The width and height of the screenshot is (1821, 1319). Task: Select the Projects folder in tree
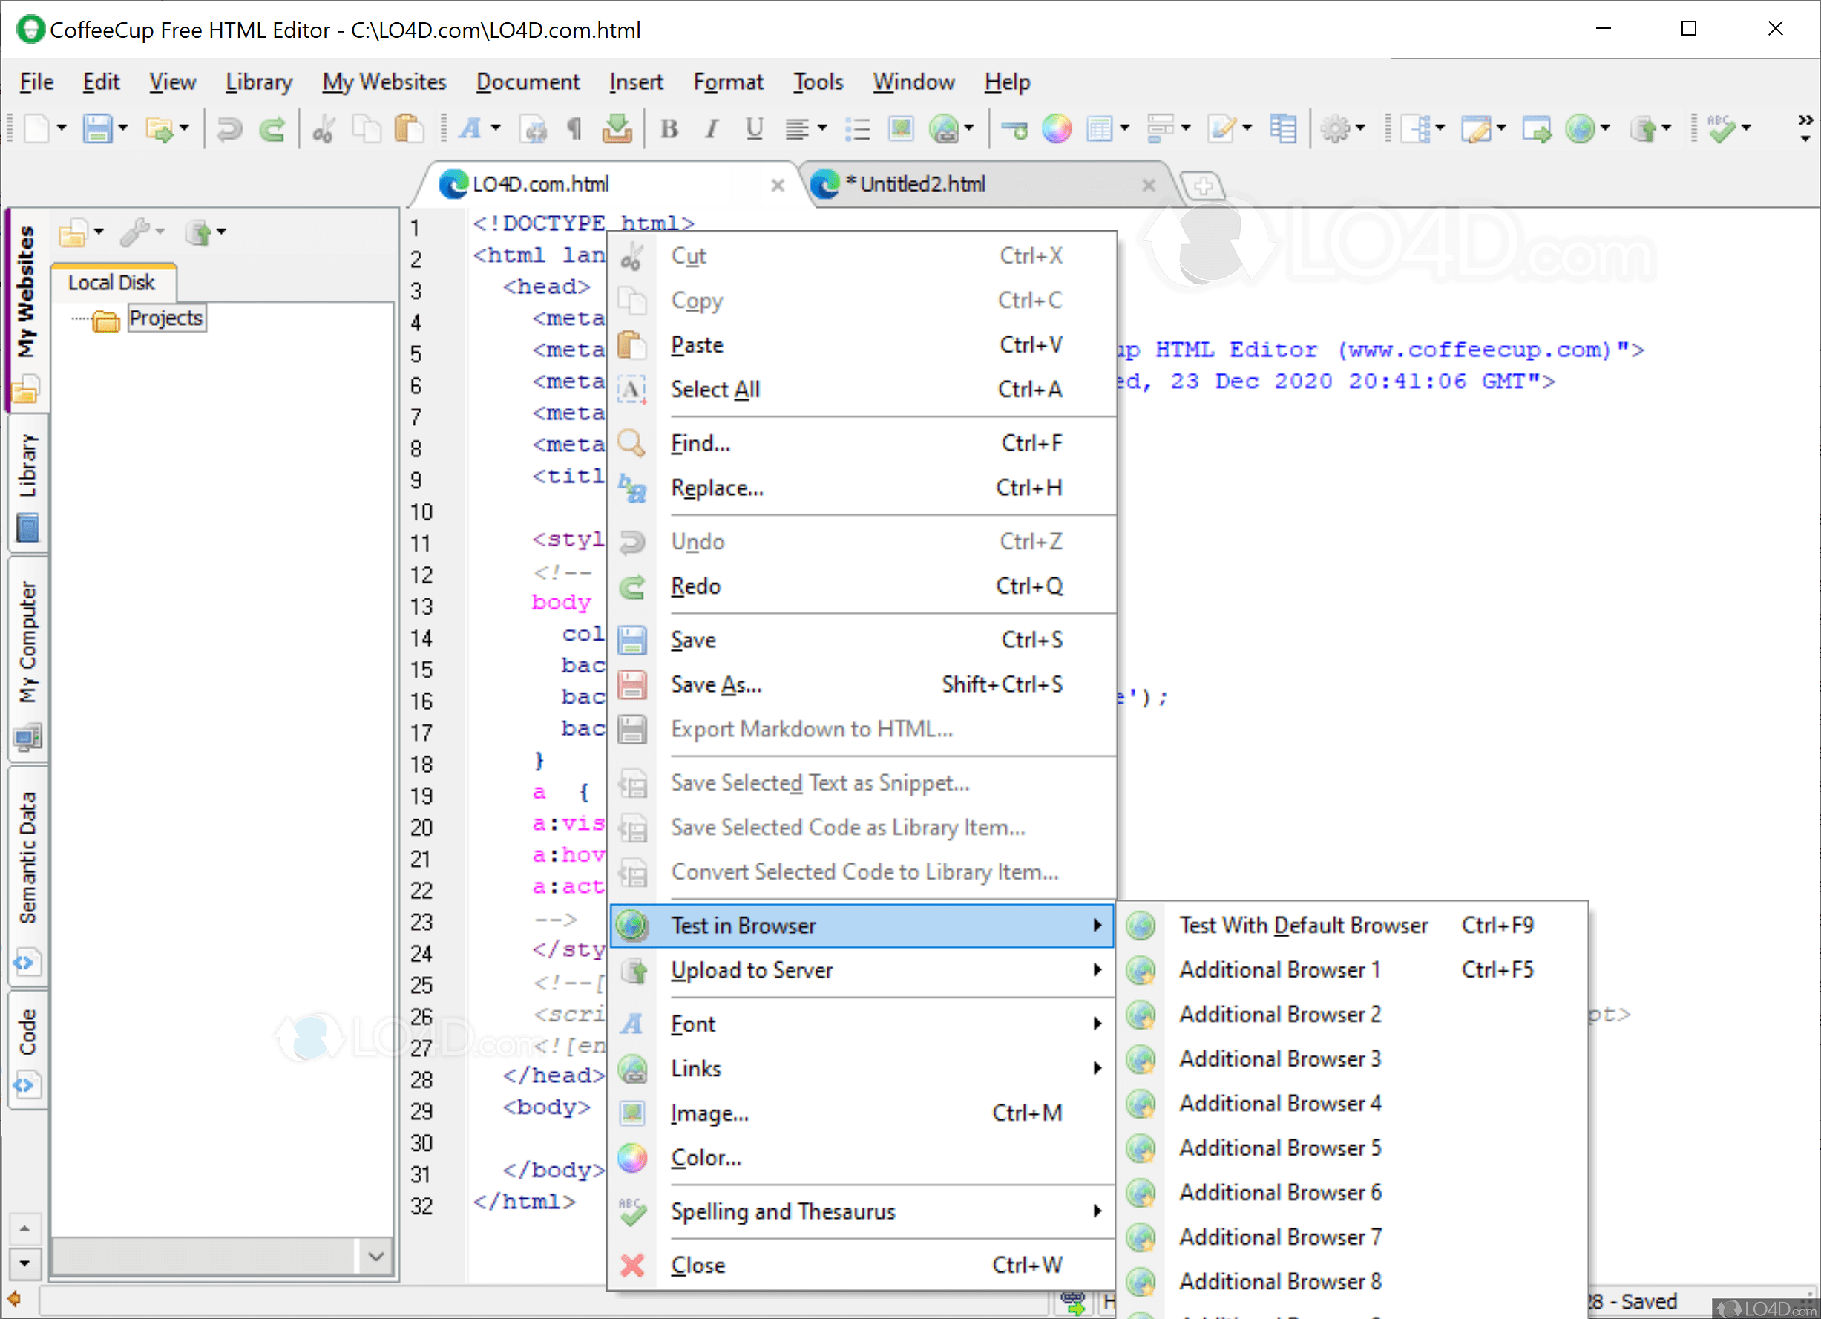coord(165,318)
